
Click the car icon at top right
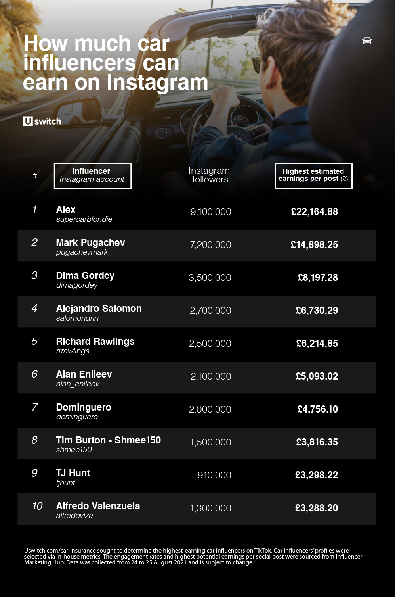click(x=367, y=40)
